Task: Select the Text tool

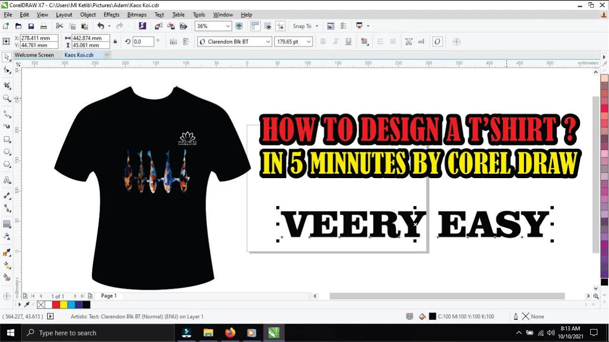Action: pyautogui.click(x=7, y=180)
